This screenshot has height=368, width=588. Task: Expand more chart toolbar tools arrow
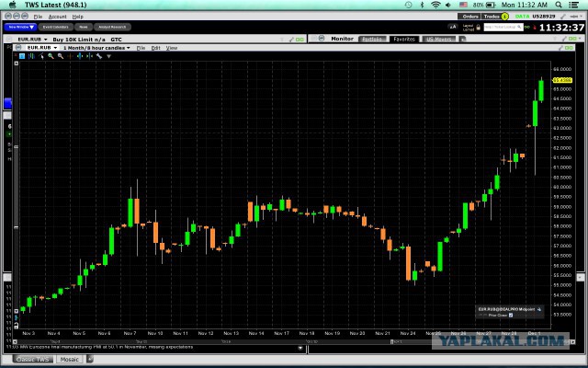click(x=108, y=57)
